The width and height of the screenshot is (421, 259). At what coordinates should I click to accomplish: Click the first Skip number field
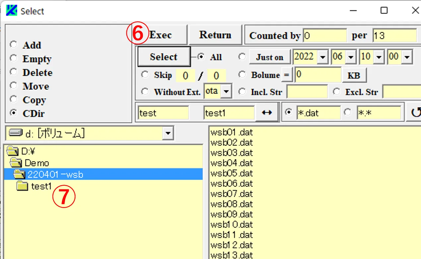coord(185,76)
